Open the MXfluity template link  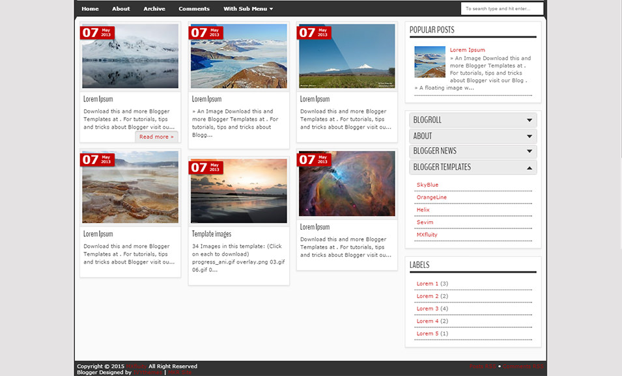(427, 235)
